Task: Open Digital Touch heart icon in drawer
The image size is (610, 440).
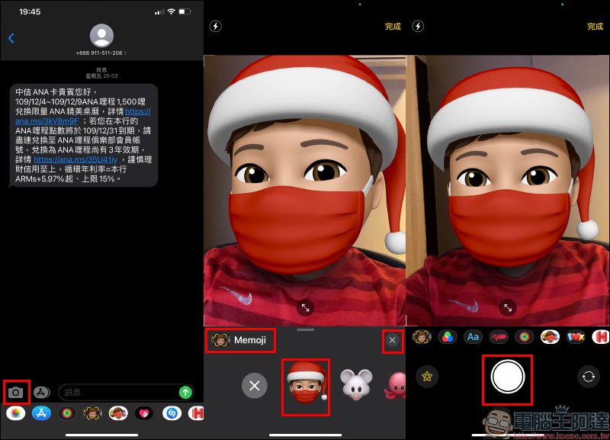Action: pyautogui.click(x=144, y=413)
